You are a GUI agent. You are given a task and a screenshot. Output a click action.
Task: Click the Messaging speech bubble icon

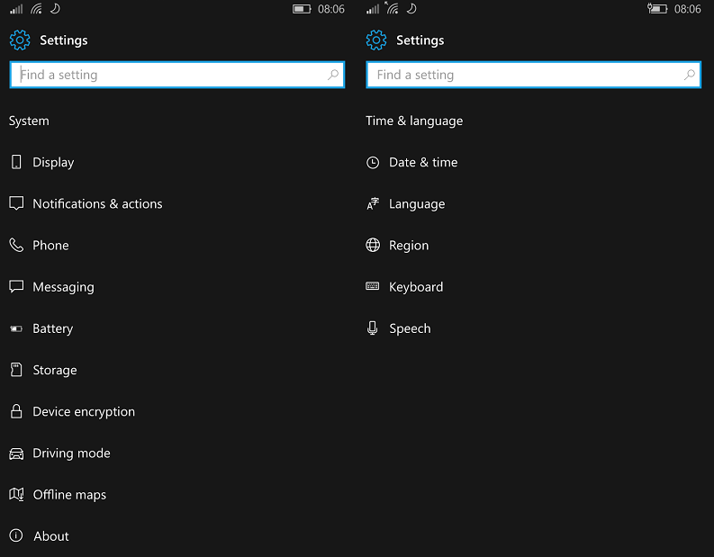(16, 286)
